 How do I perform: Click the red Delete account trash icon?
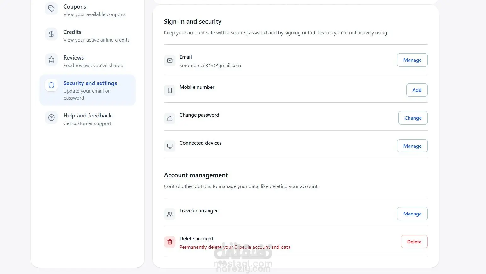170,242
